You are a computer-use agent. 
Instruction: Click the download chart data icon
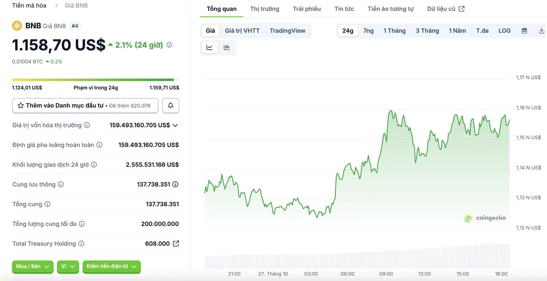tap(542, 31)
